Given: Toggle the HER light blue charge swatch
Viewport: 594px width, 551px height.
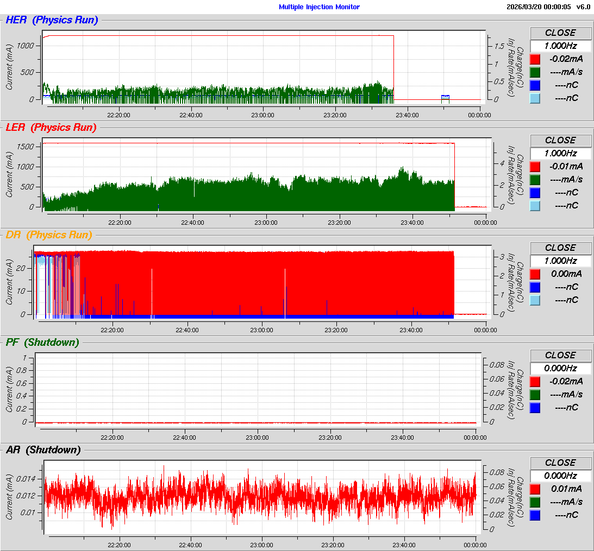Looking at the screenshot, I should tap(535, 98).
